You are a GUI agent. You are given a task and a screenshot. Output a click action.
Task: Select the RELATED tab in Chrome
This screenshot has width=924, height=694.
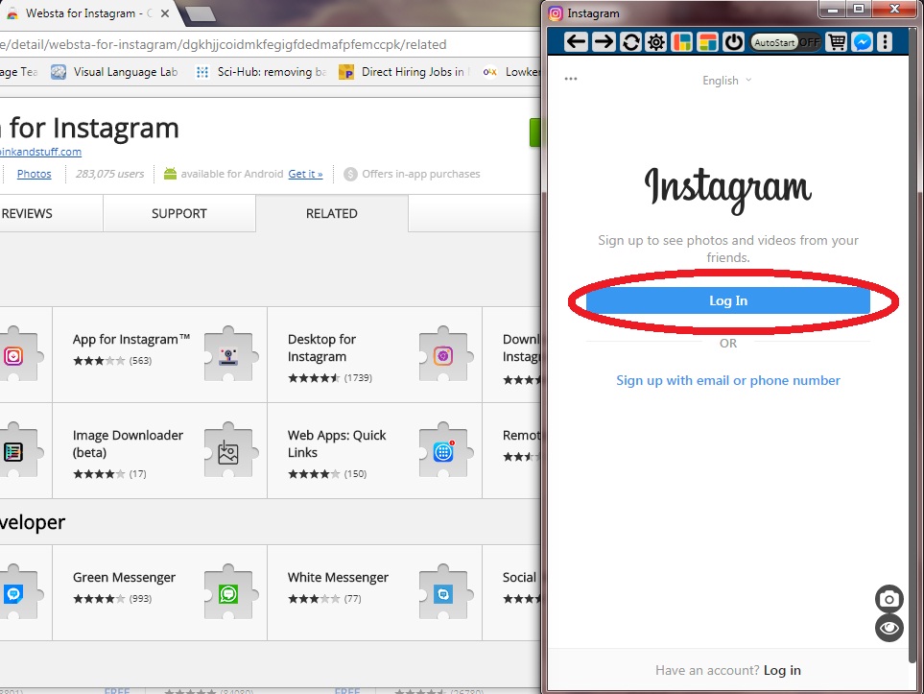pos(332,213)
